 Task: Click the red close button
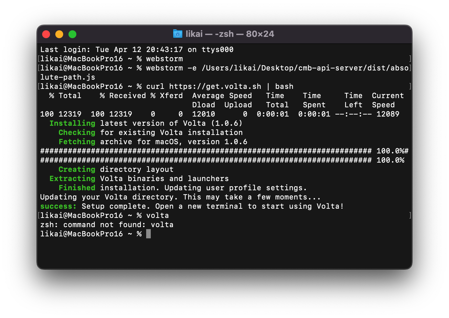pos(46,34)
